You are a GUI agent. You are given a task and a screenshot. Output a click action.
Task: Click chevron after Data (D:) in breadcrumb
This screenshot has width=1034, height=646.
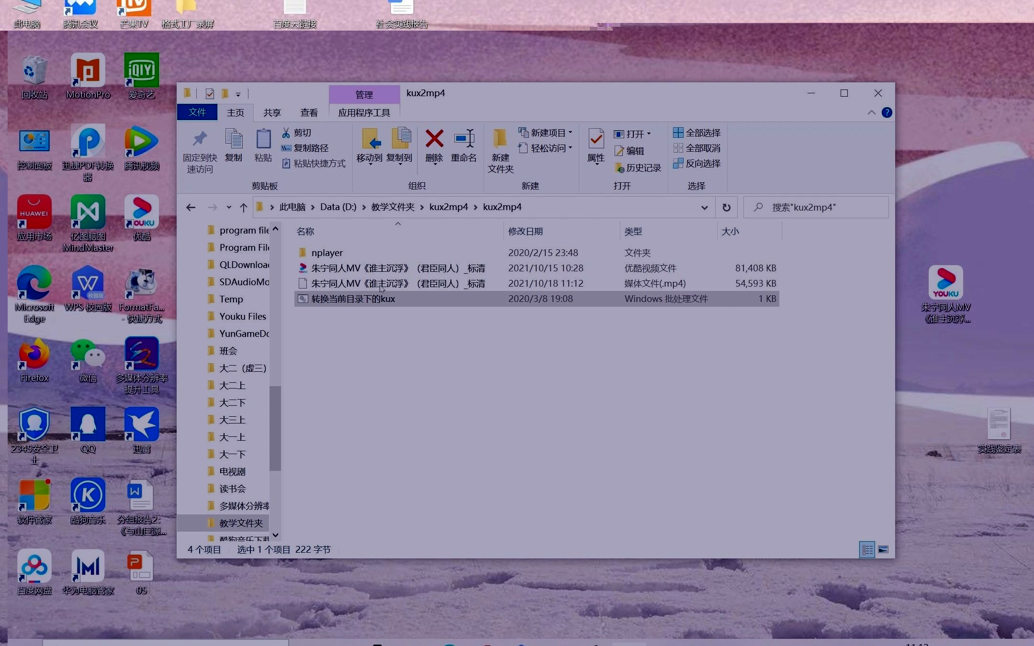364,207
